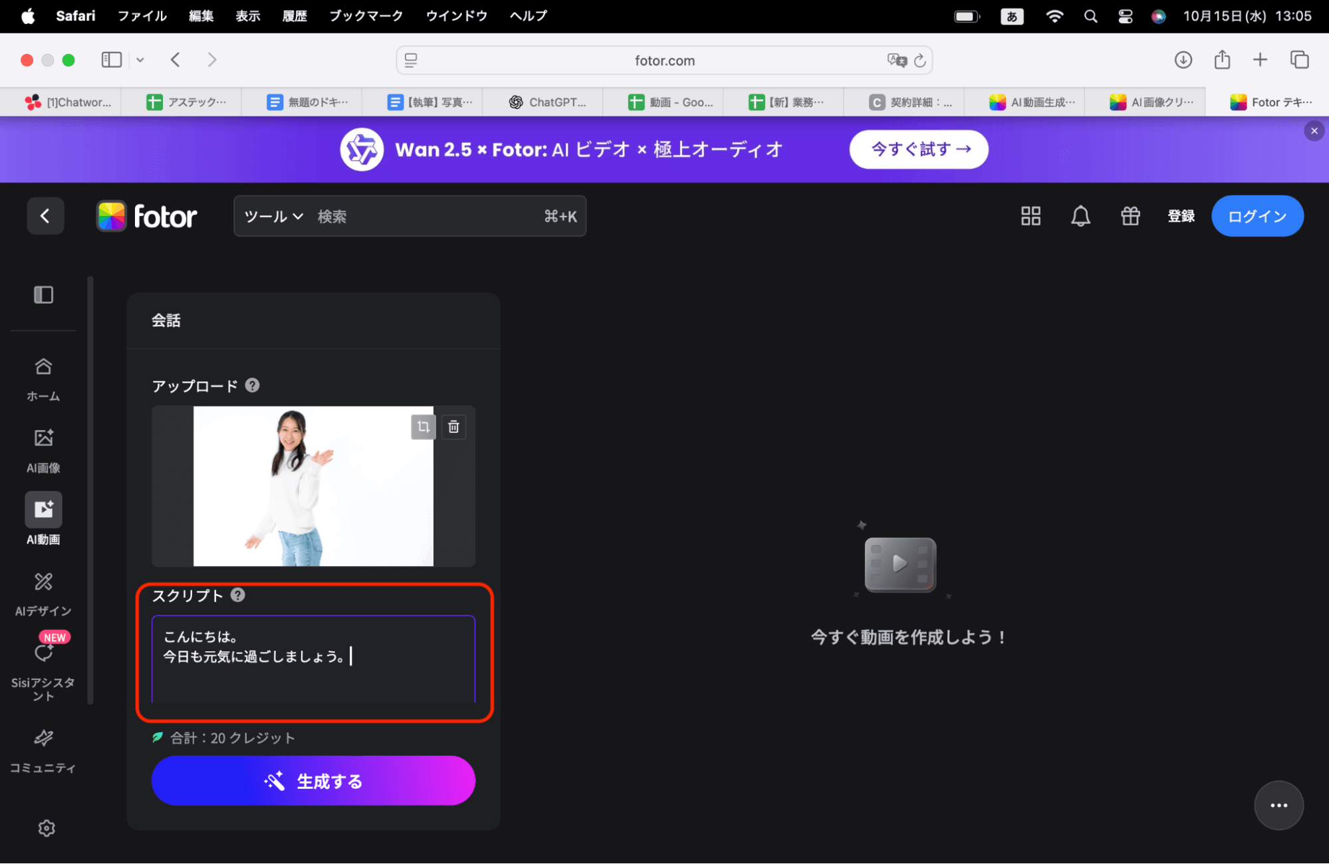Open the ブックマーク menu in the menu bar

[365, 16]
